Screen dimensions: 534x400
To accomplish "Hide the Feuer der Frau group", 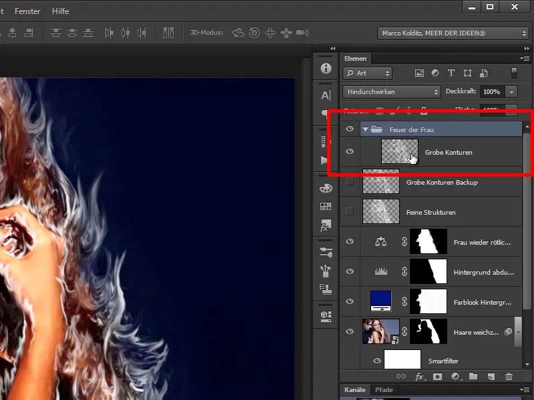I will click(x=349, y=129).
